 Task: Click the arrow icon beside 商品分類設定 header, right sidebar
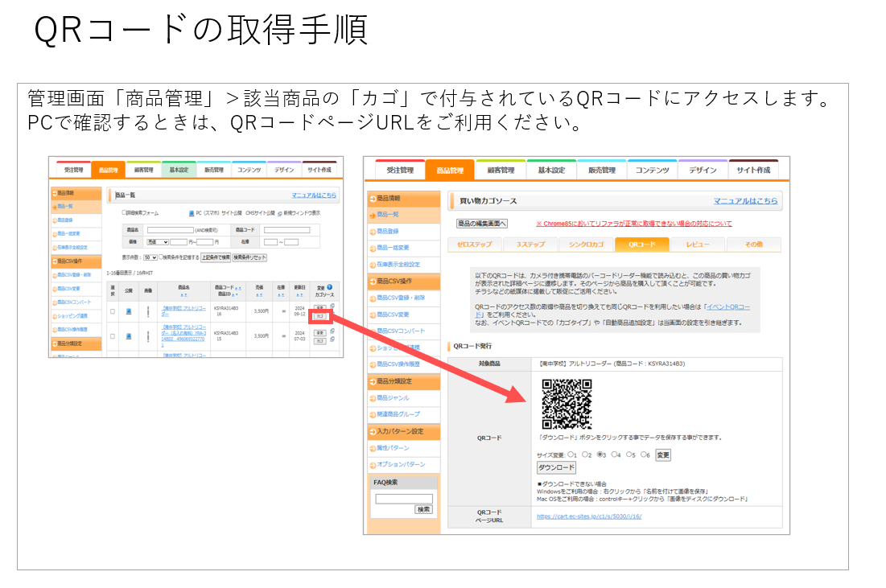(x=373, y=382)
